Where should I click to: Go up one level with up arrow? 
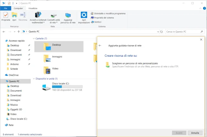click(19, 32)
